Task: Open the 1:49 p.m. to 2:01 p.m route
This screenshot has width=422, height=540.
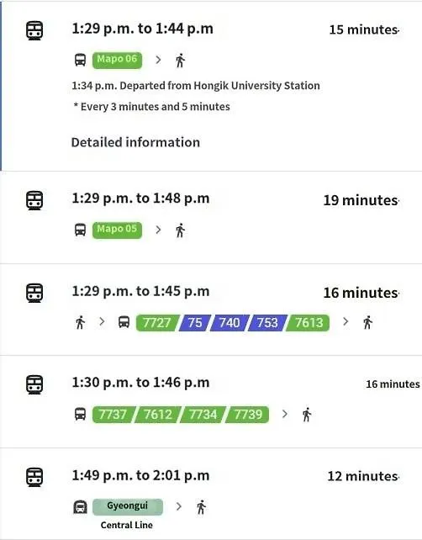Action: point(211,494)
